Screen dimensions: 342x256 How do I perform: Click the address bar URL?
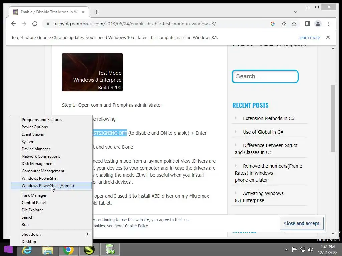[135, 24]
